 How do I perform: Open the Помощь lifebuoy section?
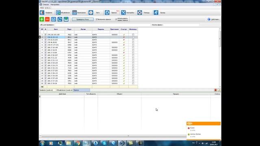click(x=143, y=13)
